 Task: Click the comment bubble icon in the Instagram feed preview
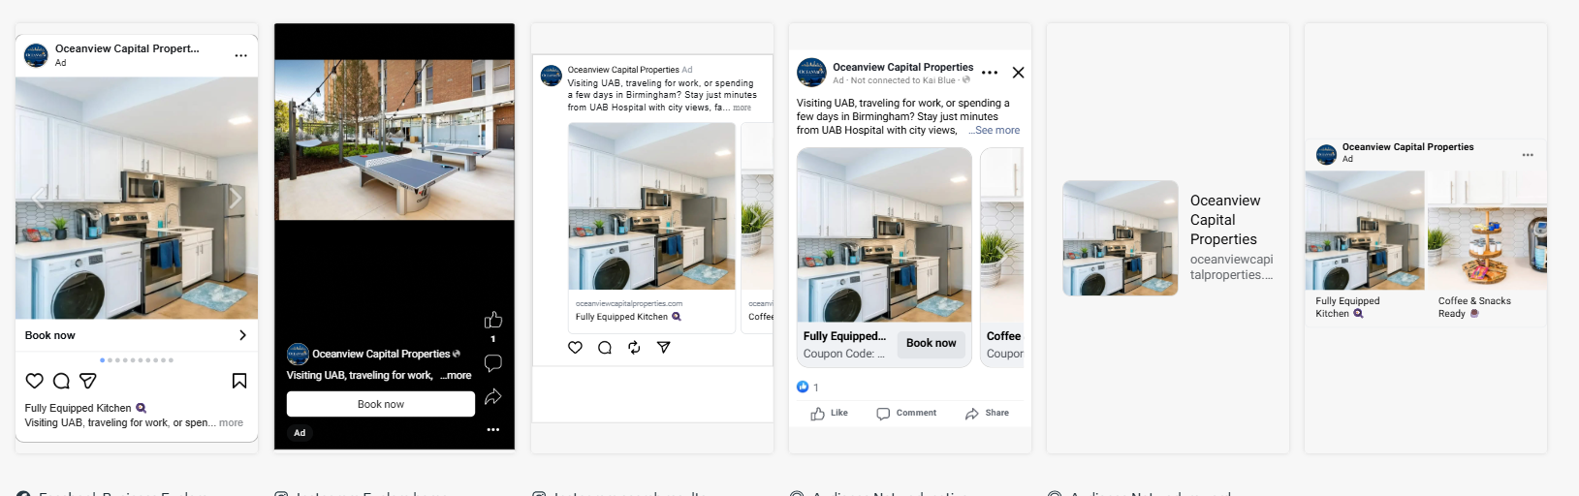61,381
